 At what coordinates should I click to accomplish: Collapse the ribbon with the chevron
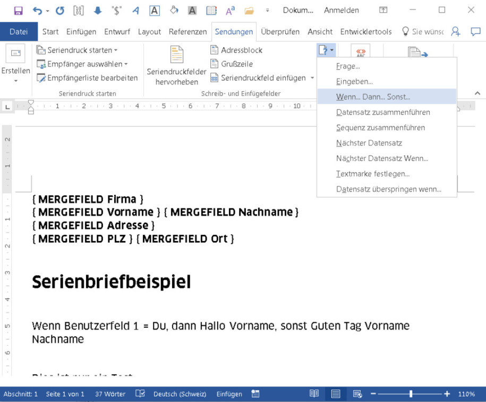[x=478, y=93]
